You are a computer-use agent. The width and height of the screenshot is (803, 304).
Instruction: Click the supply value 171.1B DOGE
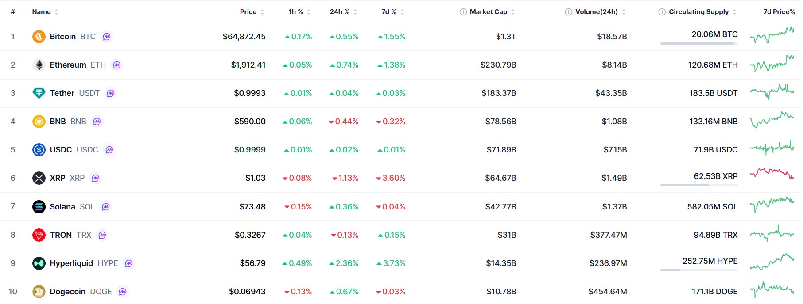(714, 292)
